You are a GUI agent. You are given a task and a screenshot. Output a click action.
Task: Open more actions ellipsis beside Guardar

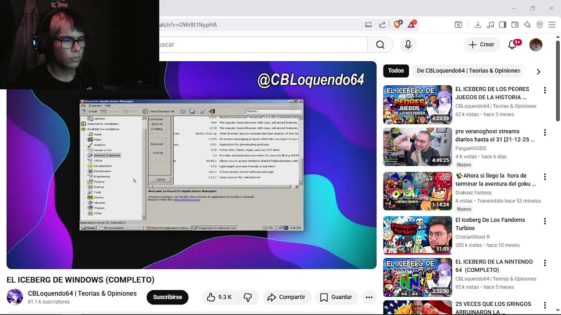tap(369, 297)
